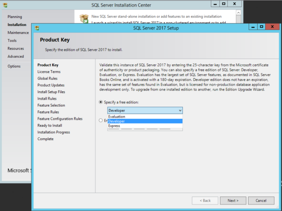Click Product Key in the setup steps
The width and height of the screenshot is (282, 211).
48,65
